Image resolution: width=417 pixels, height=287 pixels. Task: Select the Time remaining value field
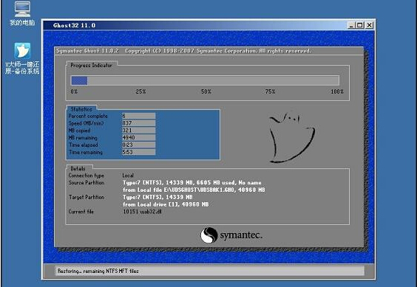pos(138,152)
